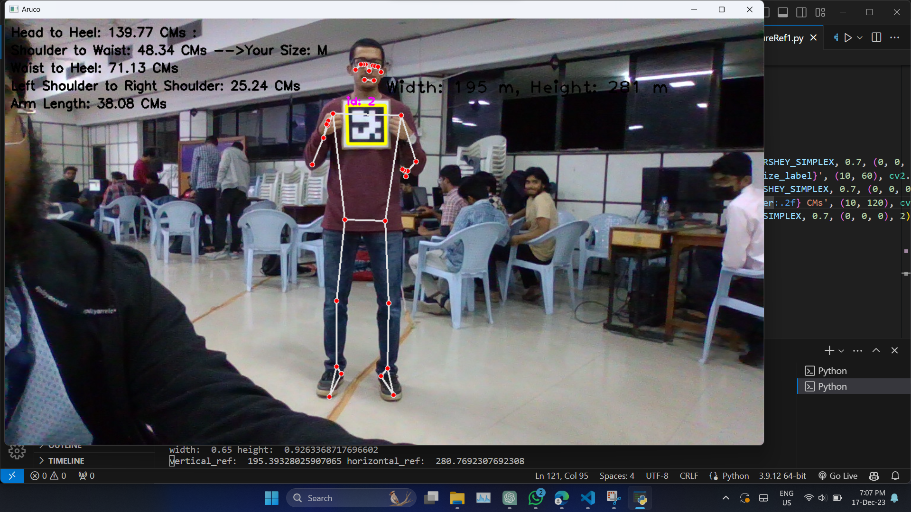911x512 pixels.
Task: Open the launch profile dropdown beside new terminal
Action: pyautogui.click(x=841, y=351)
